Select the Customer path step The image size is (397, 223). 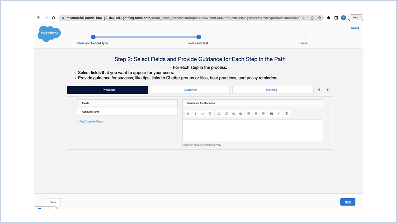(x=190, y=89)
